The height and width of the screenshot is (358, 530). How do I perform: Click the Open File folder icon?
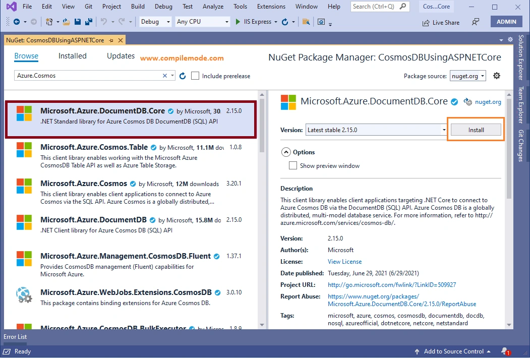pos(66,22)
